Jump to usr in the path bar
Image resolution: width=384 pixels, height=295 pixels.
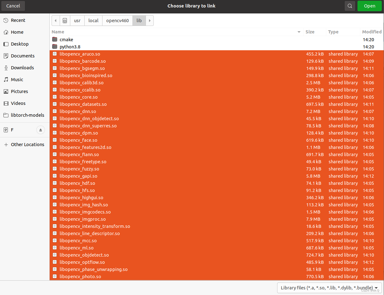point(77,21)
